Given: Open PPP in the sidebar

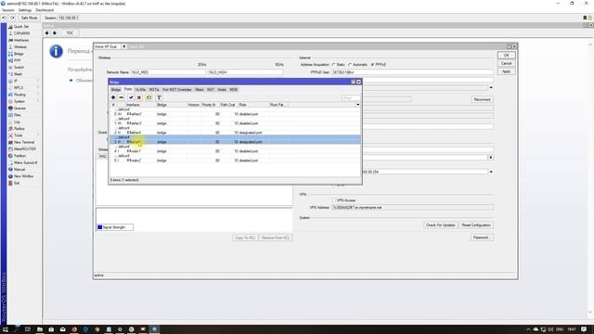Looking at the screenshot, I should [x=17, y=60].
